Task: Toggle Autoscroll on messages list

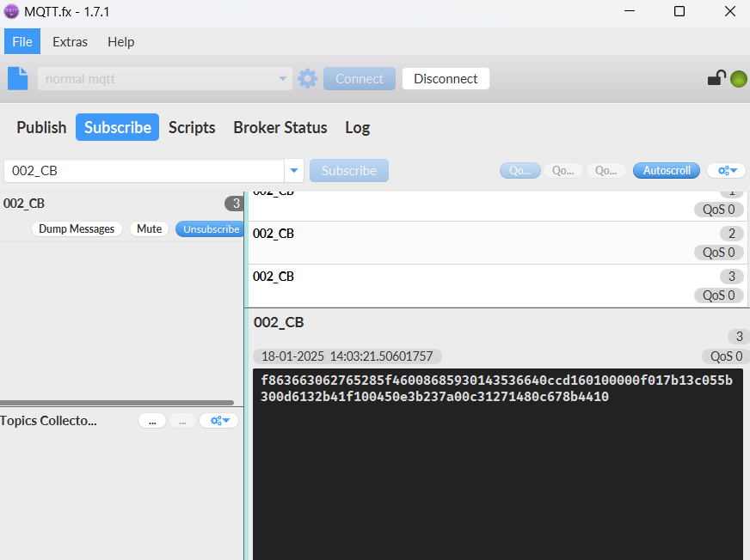Action: pos(667,171)
